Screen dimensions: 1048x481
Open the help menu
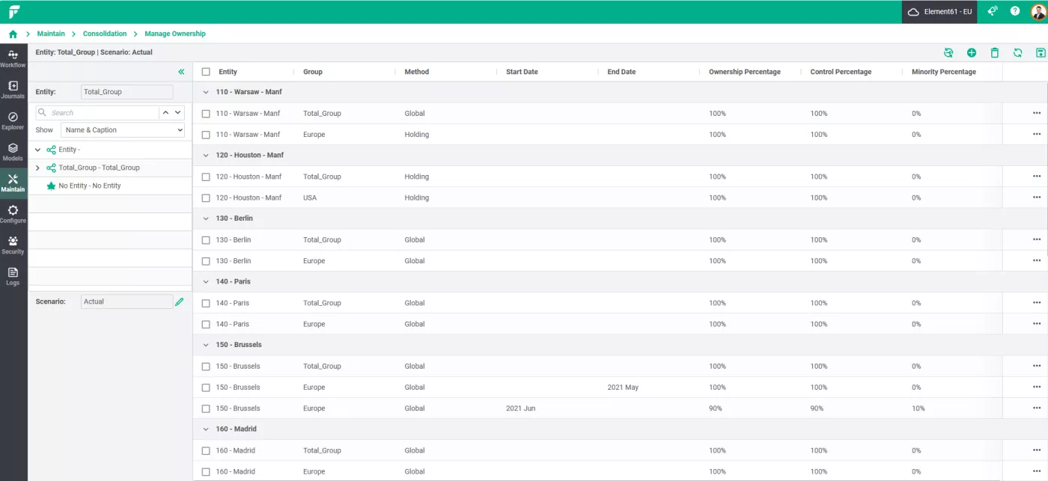tap(1015, 11)
